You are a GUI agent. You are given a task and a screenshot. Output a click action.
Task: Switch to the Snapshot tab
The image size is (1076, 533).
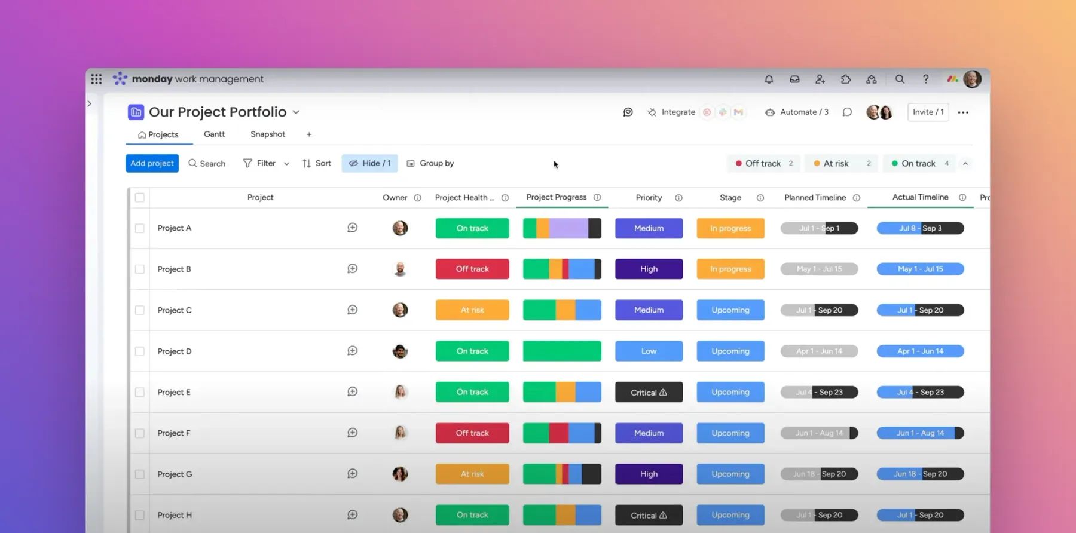pyautogui.click(x=267, y=134)
